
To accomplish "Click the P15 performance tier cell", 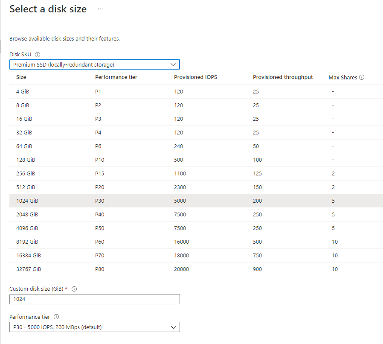I will (x=100, y=174).
